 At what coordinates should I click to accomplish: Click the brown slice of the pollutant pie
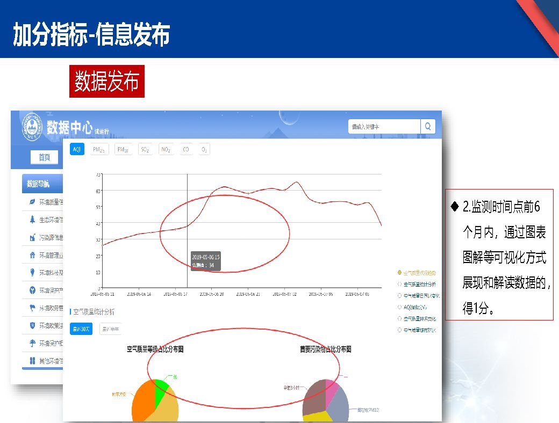(x=314, y=397)
